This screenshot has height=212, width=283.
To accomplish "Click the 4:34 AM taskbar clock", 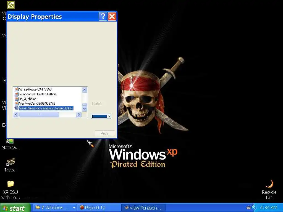I will coord(268,208).
